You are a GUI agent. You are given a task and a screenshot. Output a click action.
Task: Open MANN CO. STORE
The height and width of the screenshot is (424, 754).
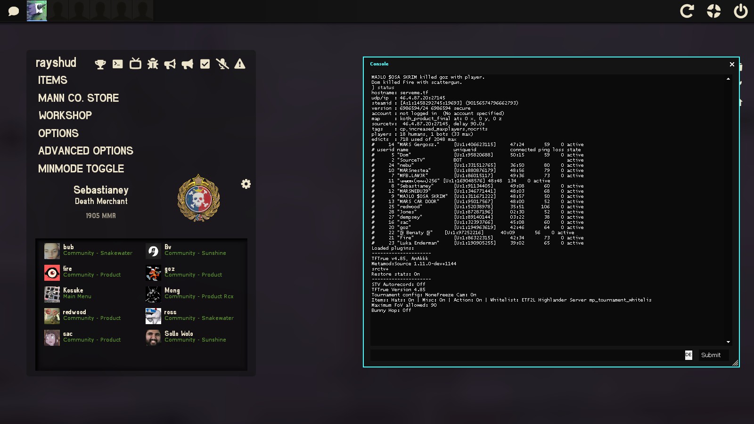[x=79, y=98]
